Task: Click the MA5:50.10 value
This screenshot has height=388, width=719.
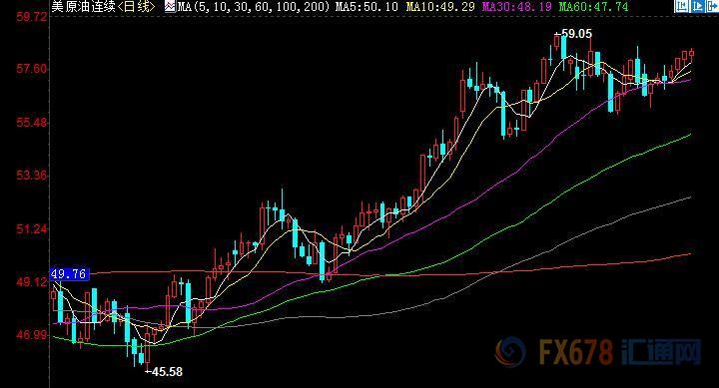Action: [366, 7]
